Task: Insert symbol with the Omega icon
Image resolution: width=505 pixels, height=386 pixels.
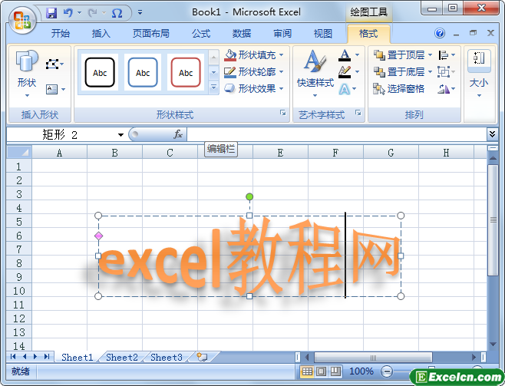Action: 117,13
